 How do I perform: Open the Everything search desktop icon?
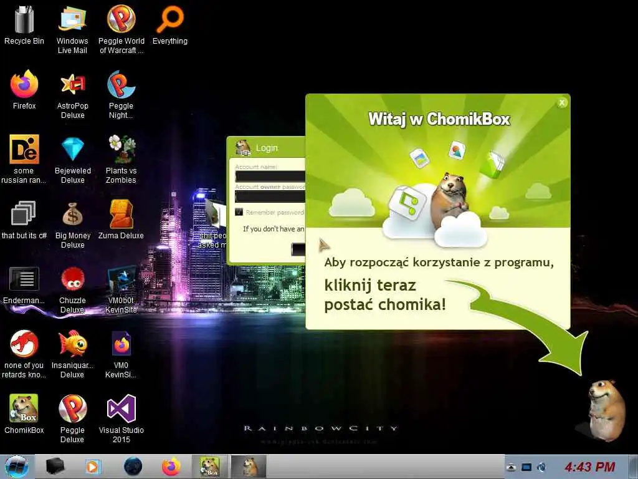(x=170, y=19)
